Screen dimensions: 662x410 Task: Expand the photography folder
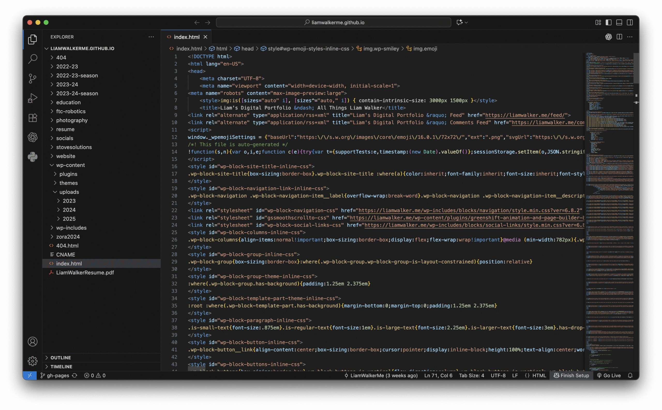(x=72, y=120)
